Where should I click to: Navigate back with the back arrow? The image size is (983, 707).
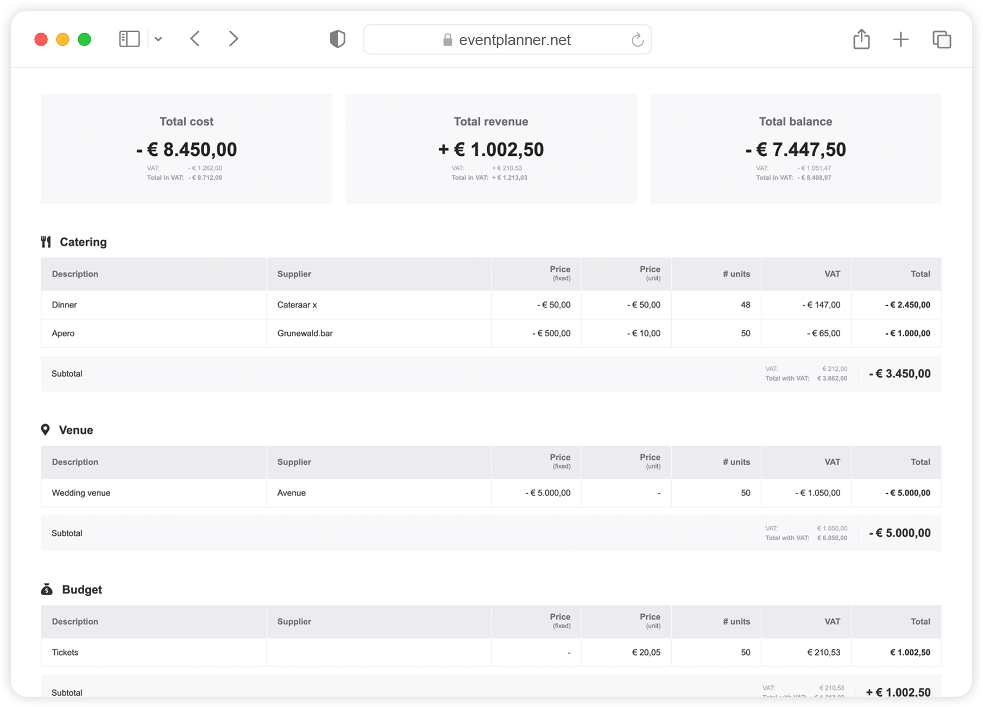coord(195,39)
